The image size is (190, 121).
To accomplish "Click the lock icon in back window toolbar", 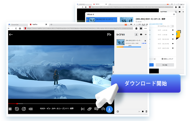I will point(176,7).
